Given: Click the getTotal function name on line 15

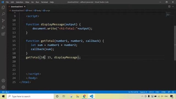Looking at the screenshot, I should 48,41.
